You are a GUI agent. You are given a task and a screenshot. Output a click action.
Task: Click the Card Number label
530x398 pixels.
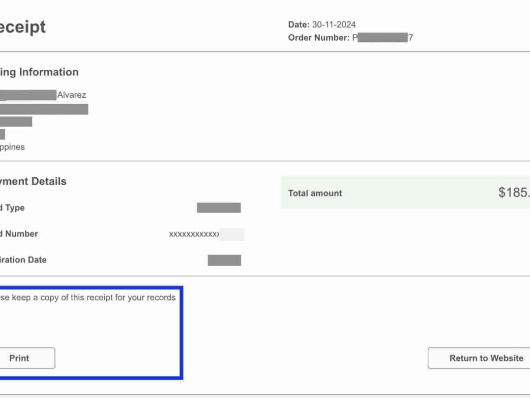[19, 234]
